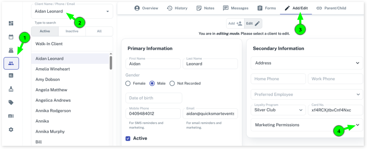Open the settings gear icon in sidebar
The width and height of the screenshot is (367, 149).
click(x=11, y=129)
